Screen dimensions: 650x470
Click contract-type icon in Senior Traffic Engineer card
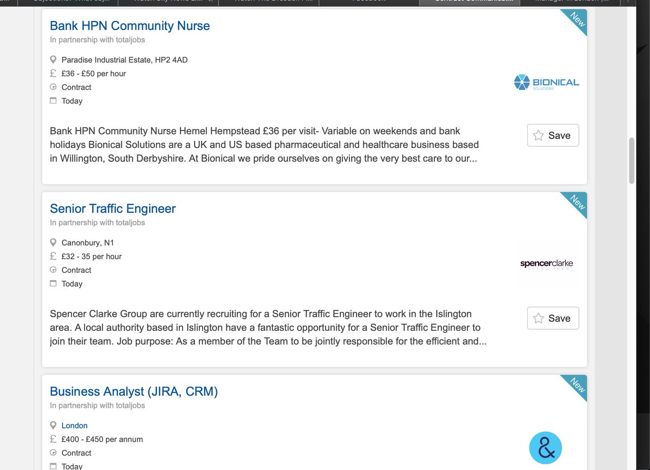tap(53, 270)
